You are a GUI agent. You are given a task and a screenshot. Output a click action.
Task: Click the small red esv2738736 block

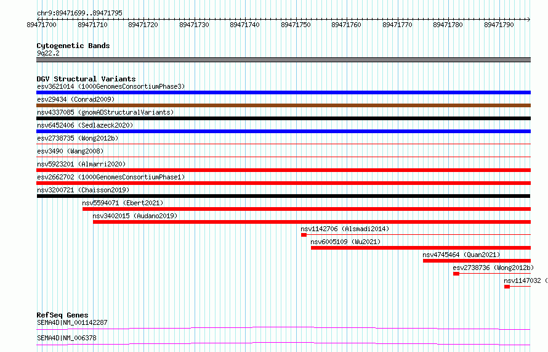tap(456, 274)
